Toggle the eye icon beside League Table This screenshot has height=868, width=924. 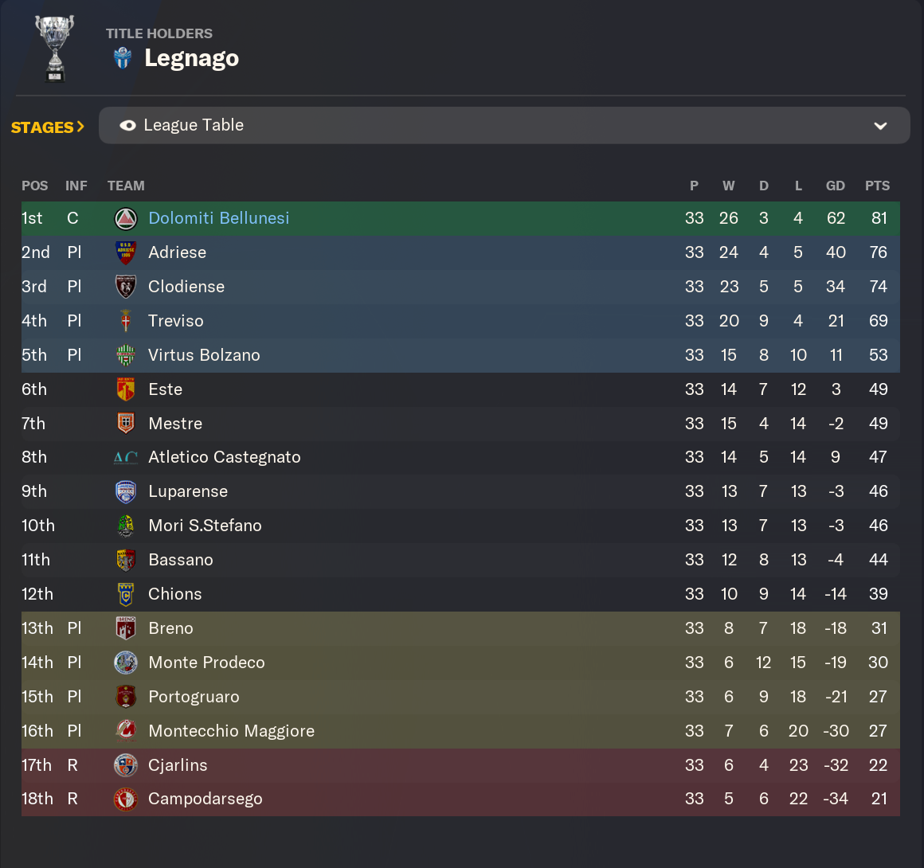coord(128,126)
